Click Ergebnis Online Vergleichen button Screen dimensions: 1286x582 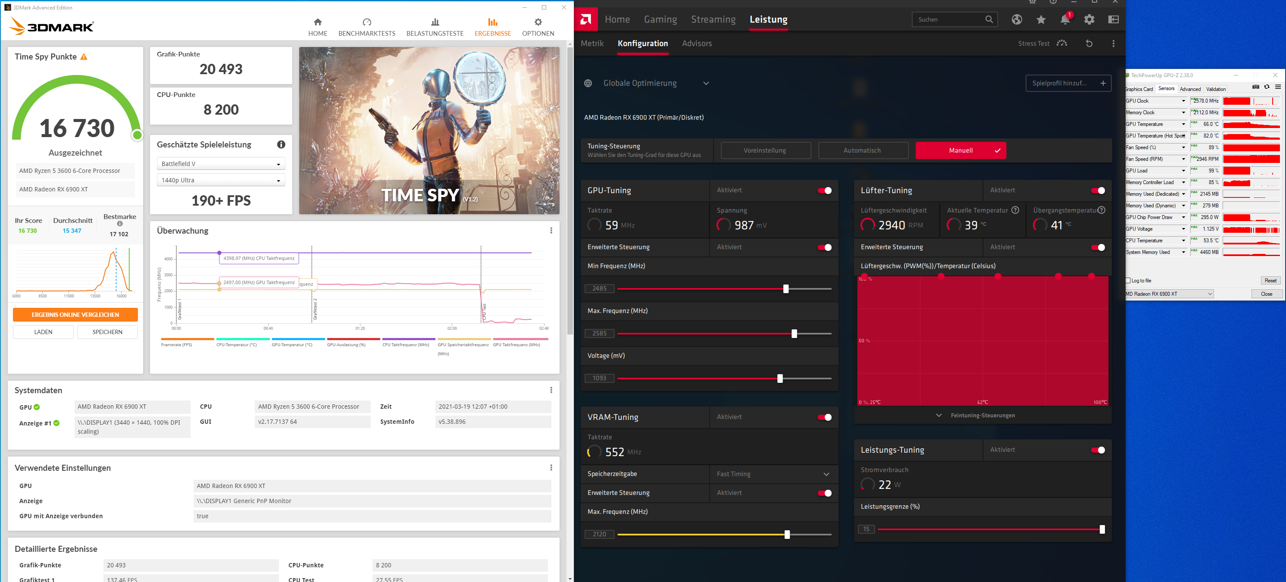click(75, 315)
